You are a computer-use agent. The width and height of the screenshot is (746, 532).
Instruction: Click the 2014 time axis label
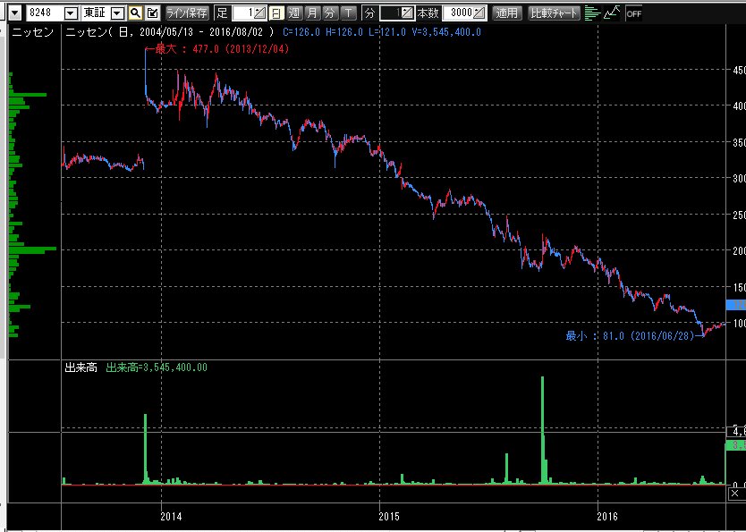pos(171,516)
